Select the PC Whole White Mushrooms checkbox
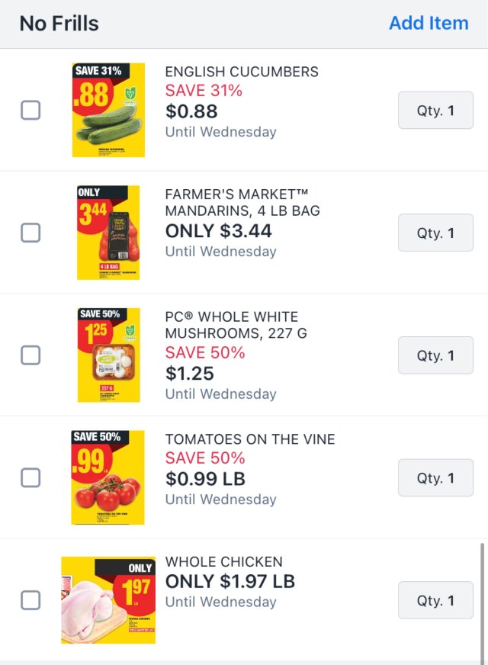 (30, 355)
